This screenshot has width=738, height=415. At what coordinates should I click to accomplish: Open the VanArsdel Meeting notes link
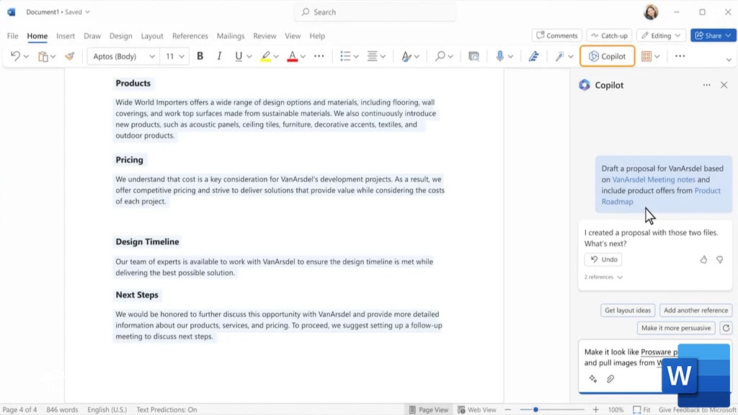(x=653, y=179)
